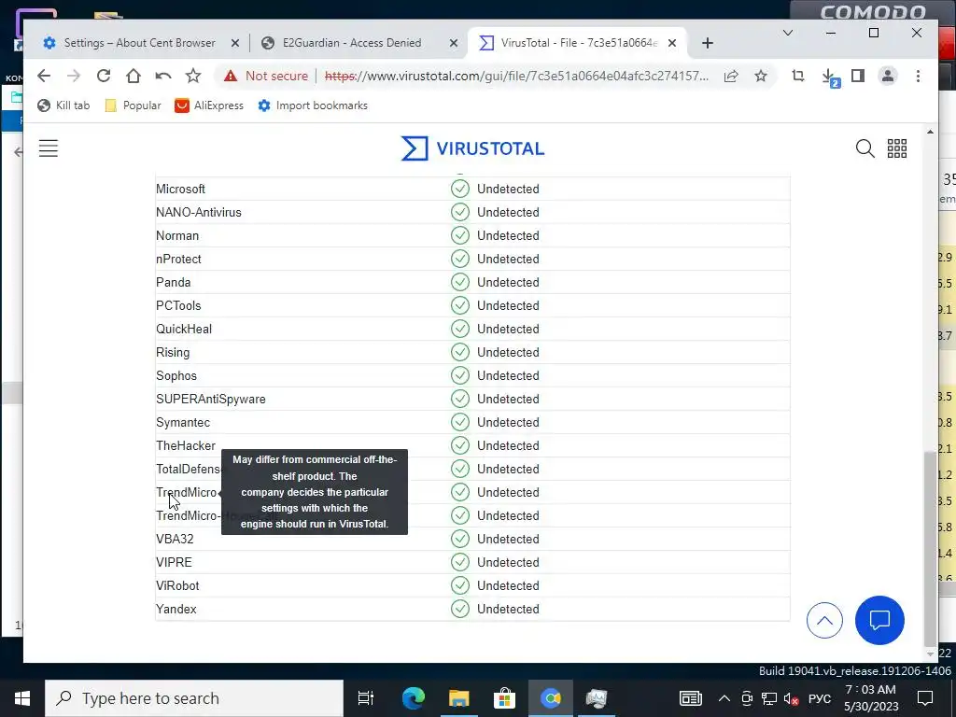
Task: Share this page via address bar icon
Action: point(731,76)
